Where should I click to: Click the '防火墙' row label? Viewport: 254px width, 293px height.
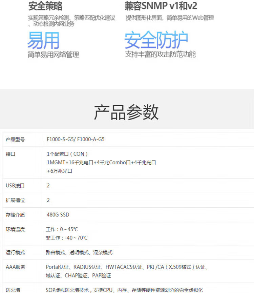pyautogui.click(x=13, y=290)
